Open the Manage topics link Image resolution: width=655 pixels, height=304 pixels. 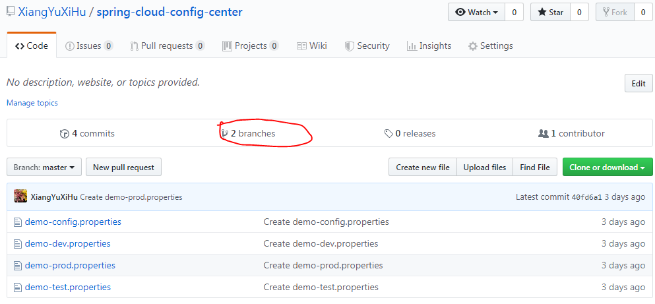pos(32,103)
